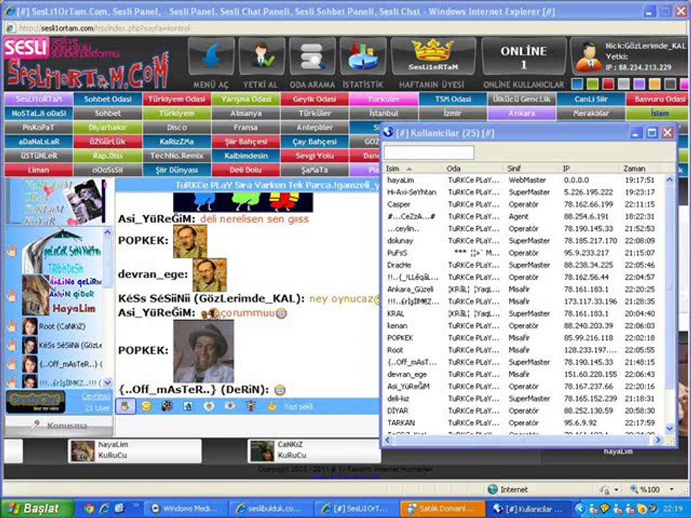The width and height of the screenshot is (691, 518).
Task: Click the Sinif column header
Action: (x=531, y=168)
